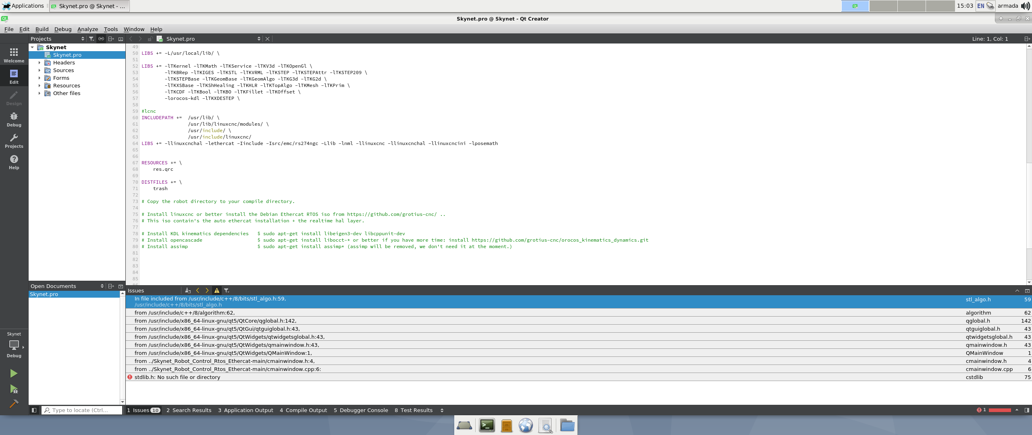Close the Skynet.pro document

coord(267,39)
